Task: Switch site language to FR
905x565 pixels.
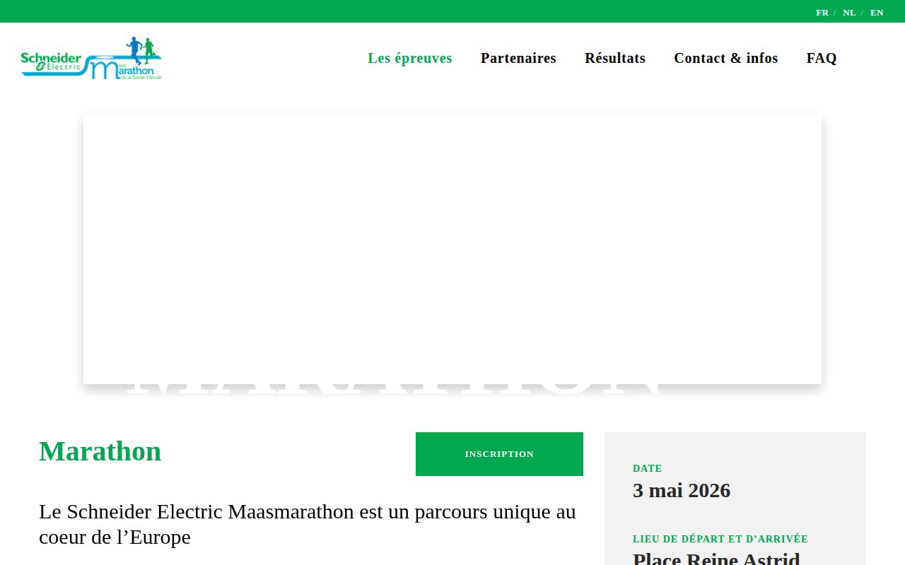Action: click(822, 12)
